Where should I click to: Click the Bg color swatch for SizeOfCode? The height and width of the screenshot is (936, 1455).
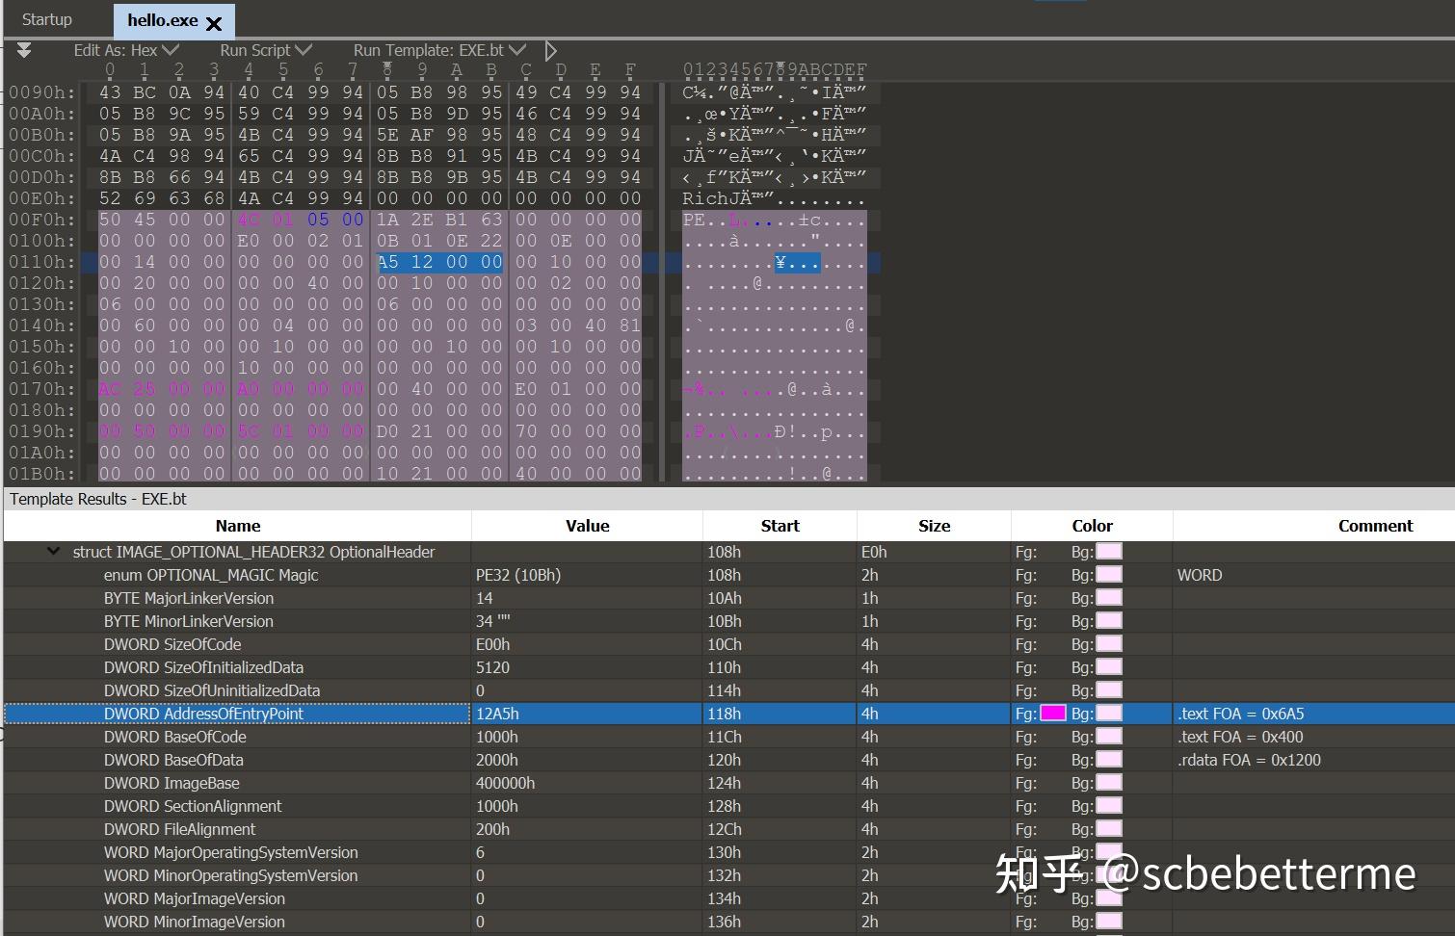[x=1108, y=644]
